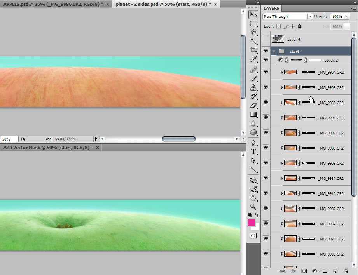This screenshot has width=358, height=275.
Task: Activate the Horizontal Type tool
Action: click(253, 151)
